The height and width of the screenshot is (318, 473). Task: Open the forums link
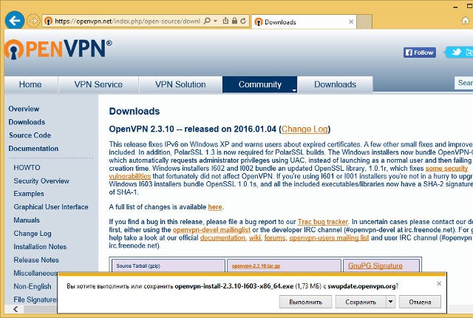(275, 238)
